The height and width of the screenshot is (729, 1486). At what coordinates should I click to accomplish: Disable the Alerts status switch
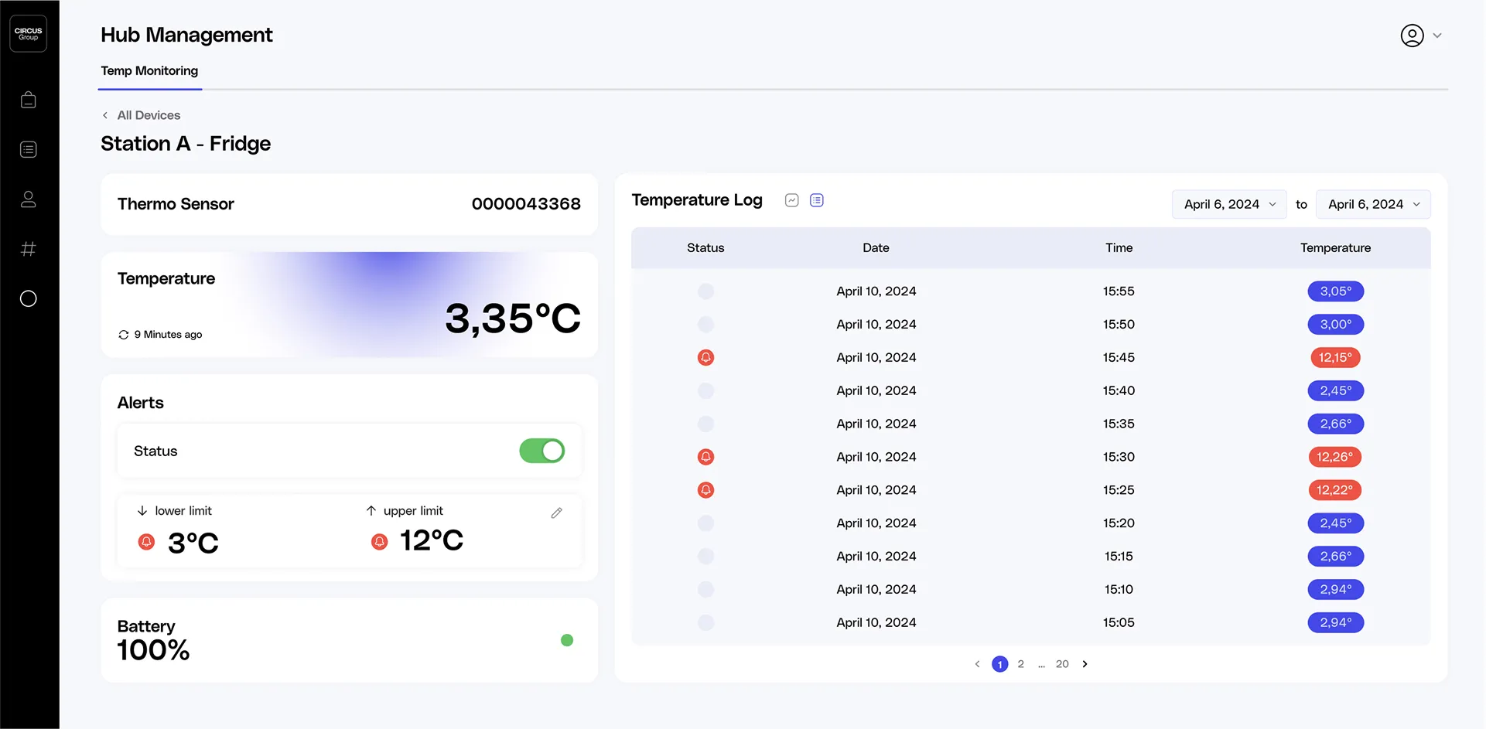(x=541, y=451)
